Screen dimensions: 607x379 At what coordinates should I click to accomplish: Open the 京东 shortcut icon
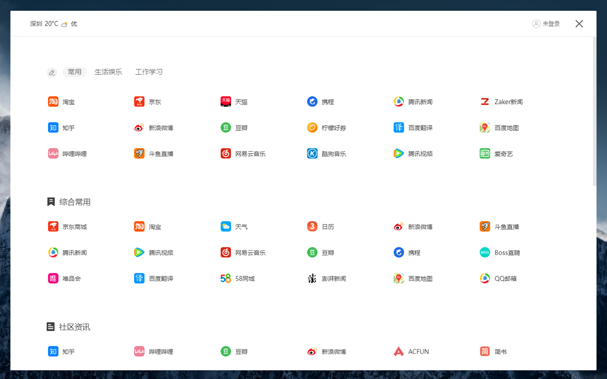pos(139,102)
